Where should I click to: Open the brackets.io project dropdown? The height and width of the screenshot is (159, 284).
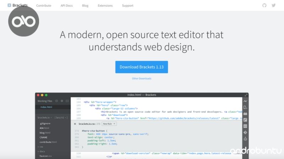coord(45,118)
